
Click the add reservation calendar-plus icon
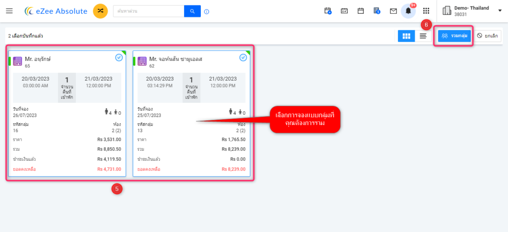click(328, 11)
